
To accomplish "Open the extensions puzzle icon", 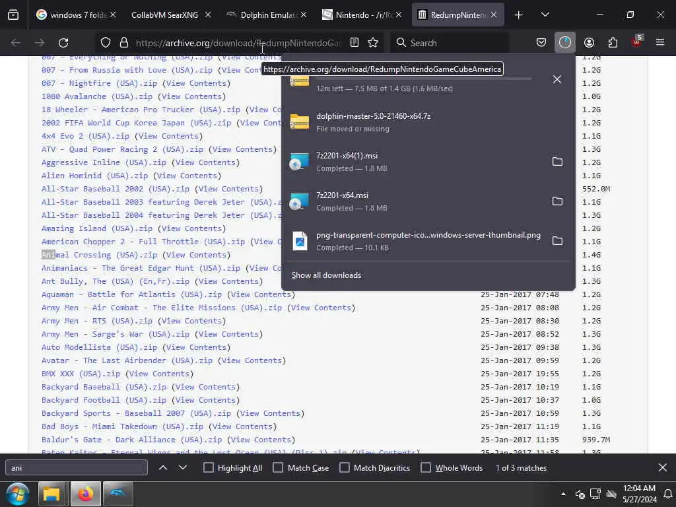I will click(x=613, y=43).
